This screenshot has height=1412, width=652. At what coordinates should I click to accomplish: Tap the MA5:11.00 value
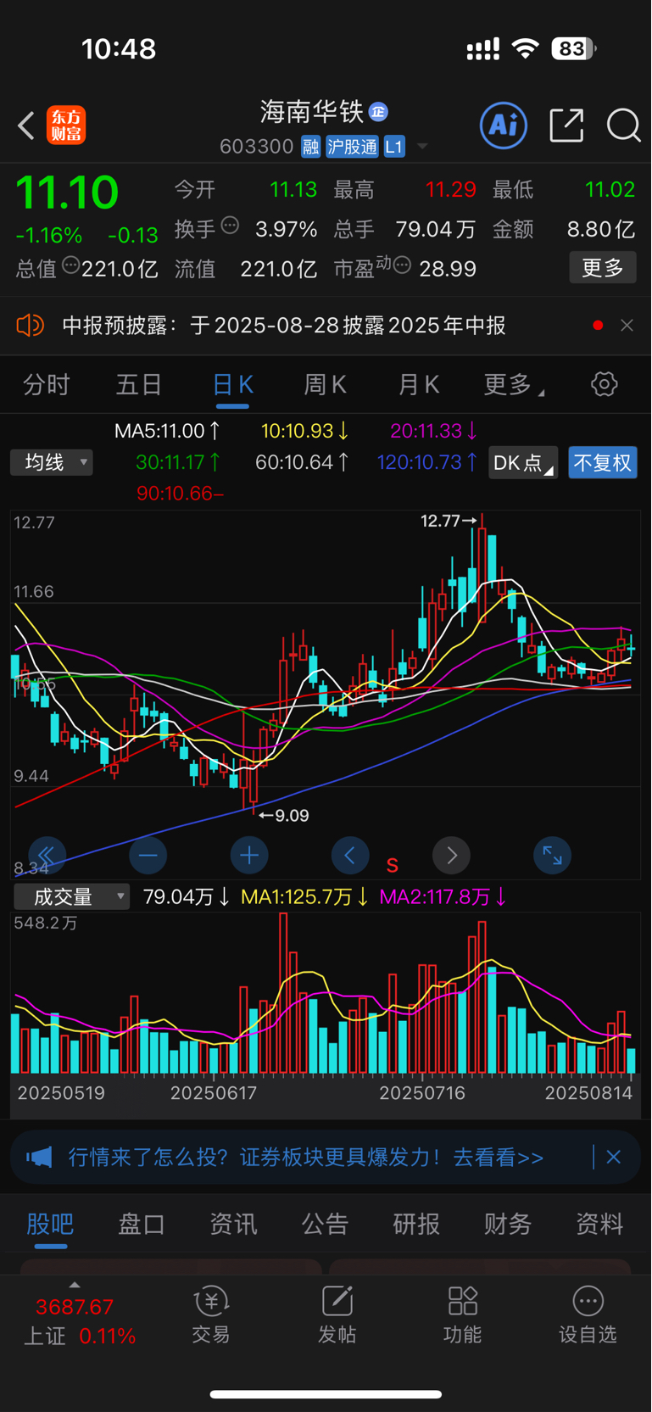pyautogui.click(x=167, y=431)
